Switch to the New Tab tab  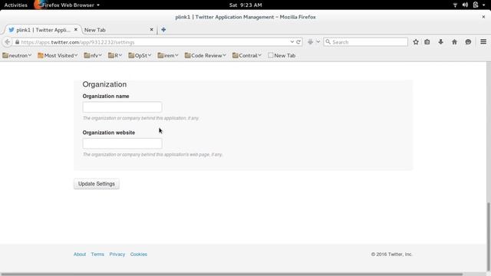coord(119,30)
